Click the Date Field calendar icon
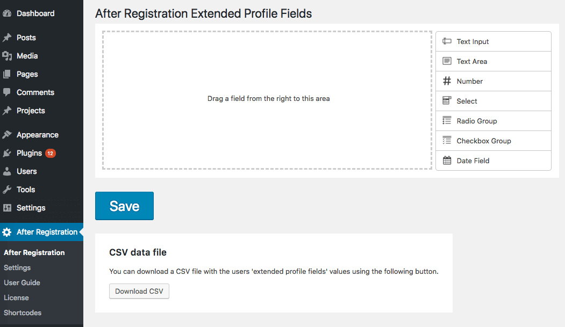 coord(447,161)
